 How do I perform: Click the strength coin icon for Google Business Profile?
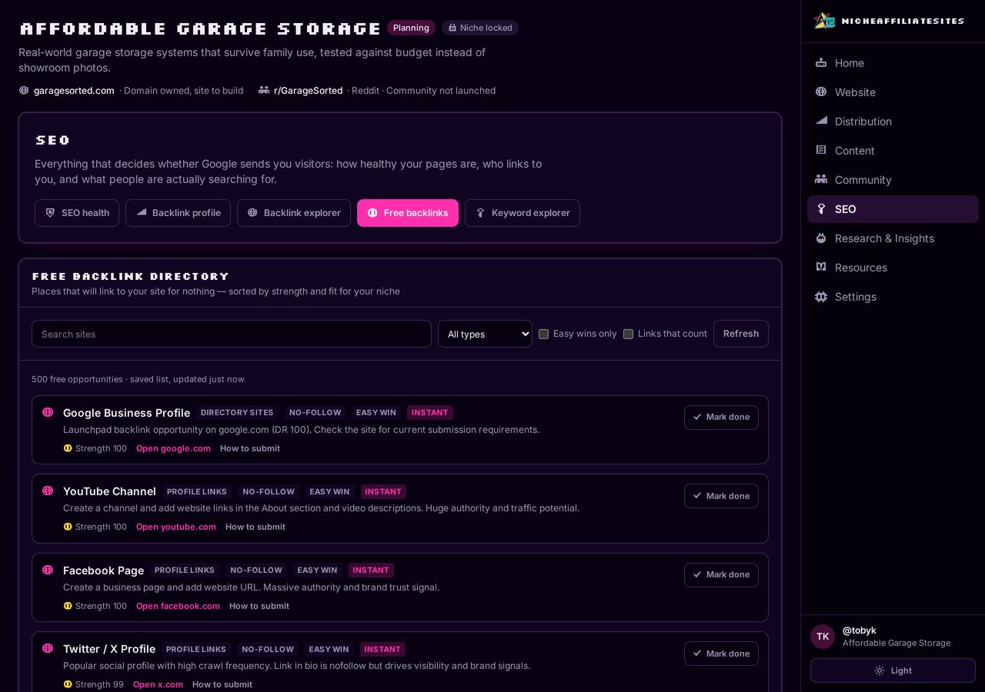tap(68, 448)
